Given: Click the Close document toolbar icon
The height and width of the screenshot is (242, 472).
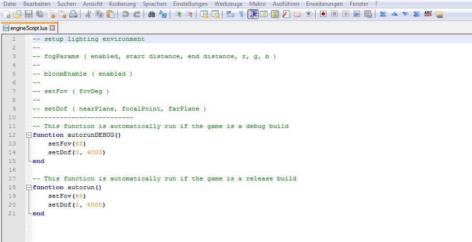Looking at the screenshot, I should coord(51,14).
